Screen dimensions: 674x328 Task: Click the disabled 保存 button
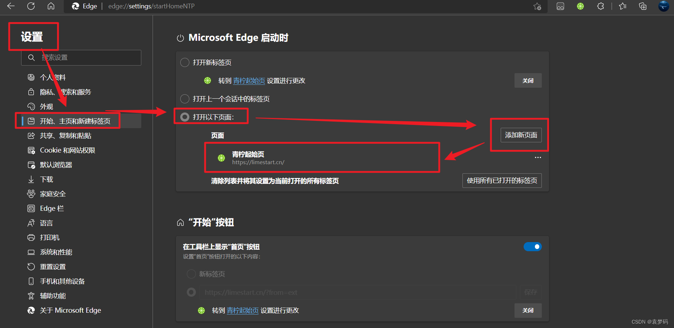point(531,292)
